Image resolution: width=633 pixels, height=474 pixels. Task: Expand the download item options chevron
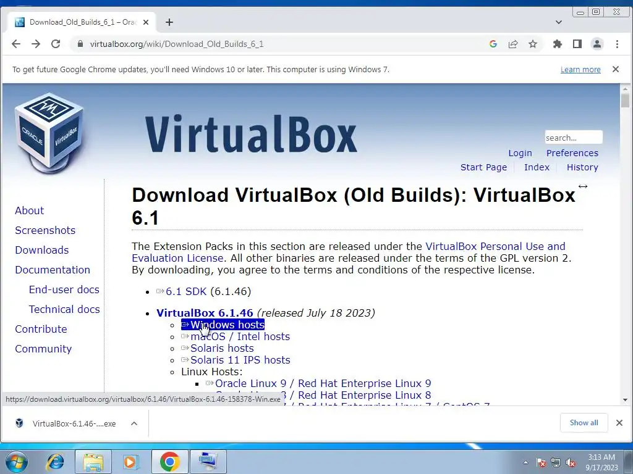point(134,423)
